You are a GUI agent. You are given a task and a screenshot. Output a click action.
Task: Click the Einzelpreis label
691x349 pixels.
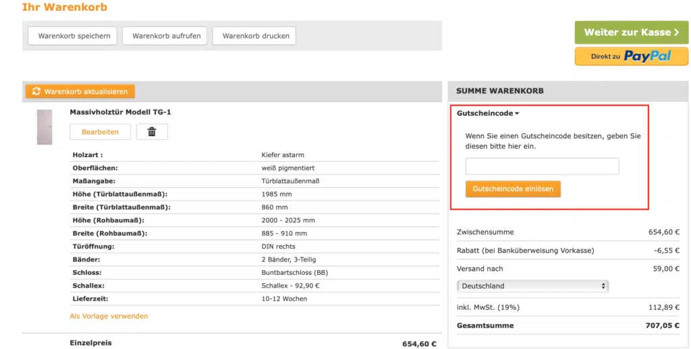click(91, 343)
